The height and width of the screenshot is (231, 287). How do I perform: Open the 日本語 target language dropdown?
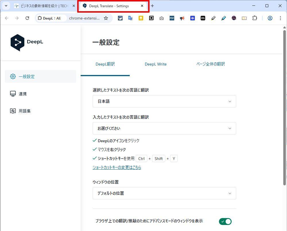point(164,101)
